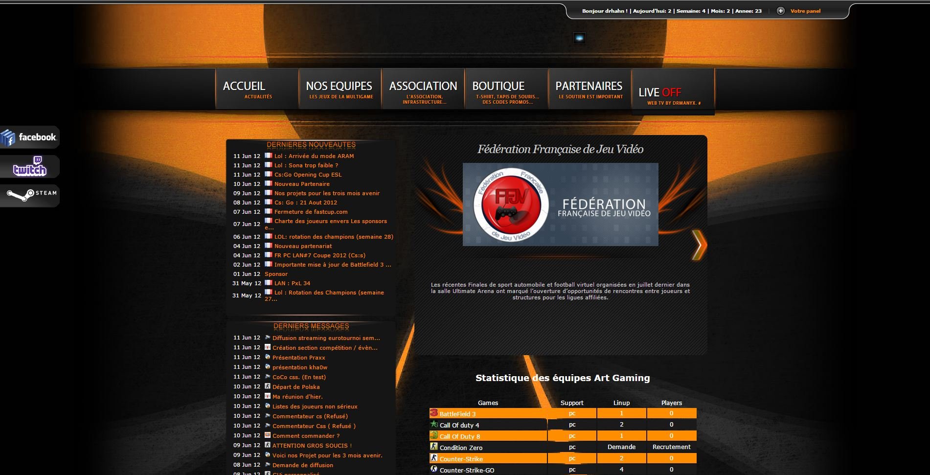The width and height of the screenshot is (930, 475).
Task: Click French flag beside 'LAN : PxL 34'
Action: pyautogui.click(x=268, y=283)
